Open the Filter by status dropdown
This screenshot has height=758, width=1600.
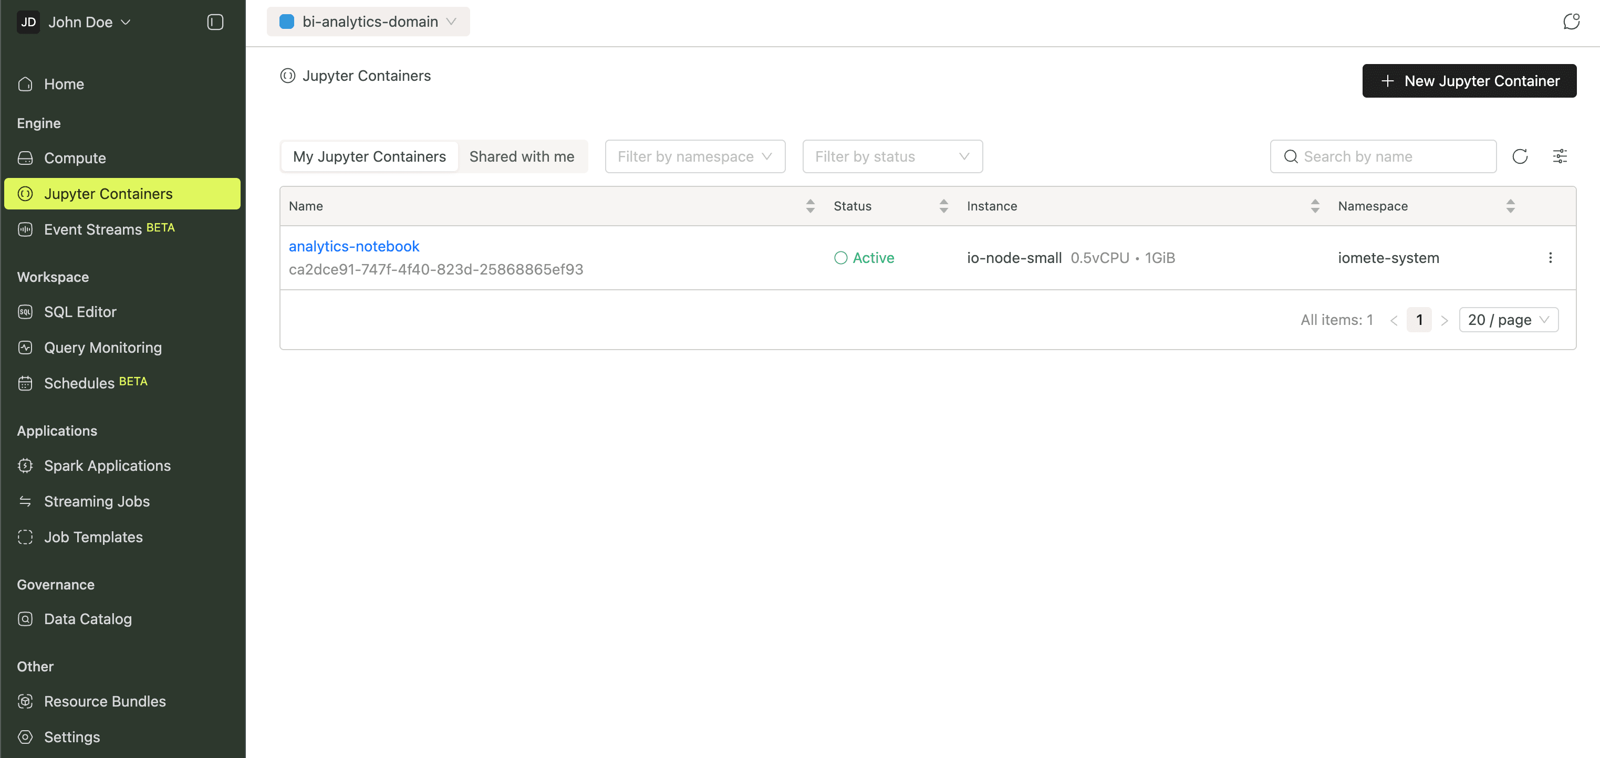(x=892, y=156)
